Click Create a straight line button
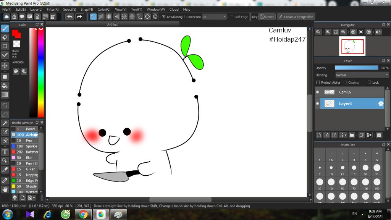The width and height of the screenshot is (391, 220). (296, 17)
